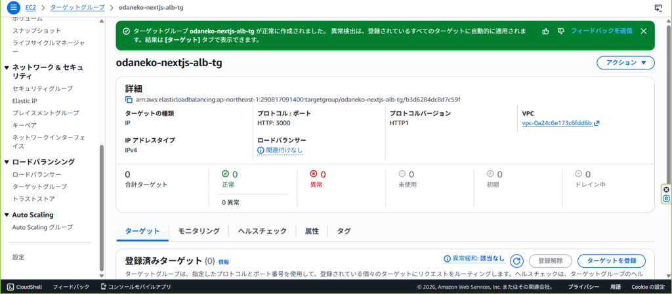Click the refresh targets button
The height and width of the screenshot is (294, 672).
(516, 261)
